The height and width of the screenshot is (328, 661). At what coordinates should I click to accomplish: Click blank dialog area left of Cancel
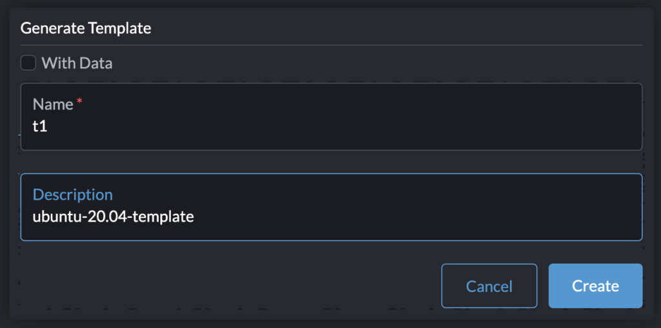tap(226, 285)
